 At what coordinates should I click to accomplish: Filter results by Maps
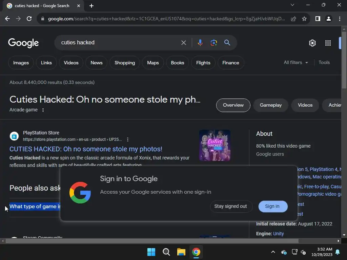[153, 63]
